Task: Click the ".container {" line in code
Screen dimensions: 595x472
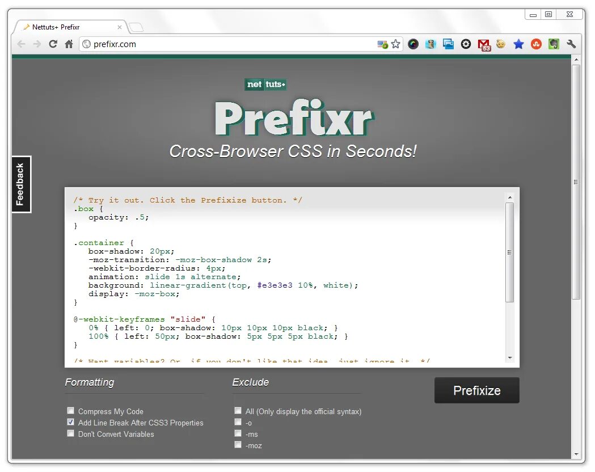Action: pyautogui.click(x=104, y=243)
